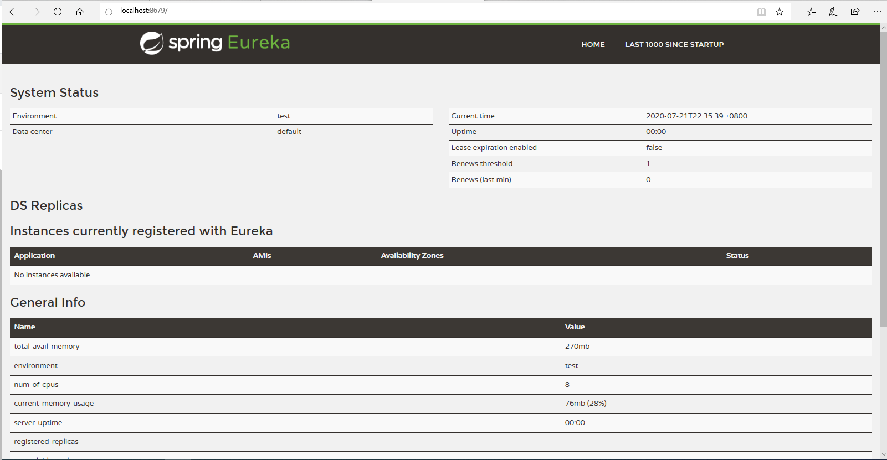Screen dimensions: 887x460
Task: Click the Current time value 2020-07-21T22:35:39
Action: 696,116
